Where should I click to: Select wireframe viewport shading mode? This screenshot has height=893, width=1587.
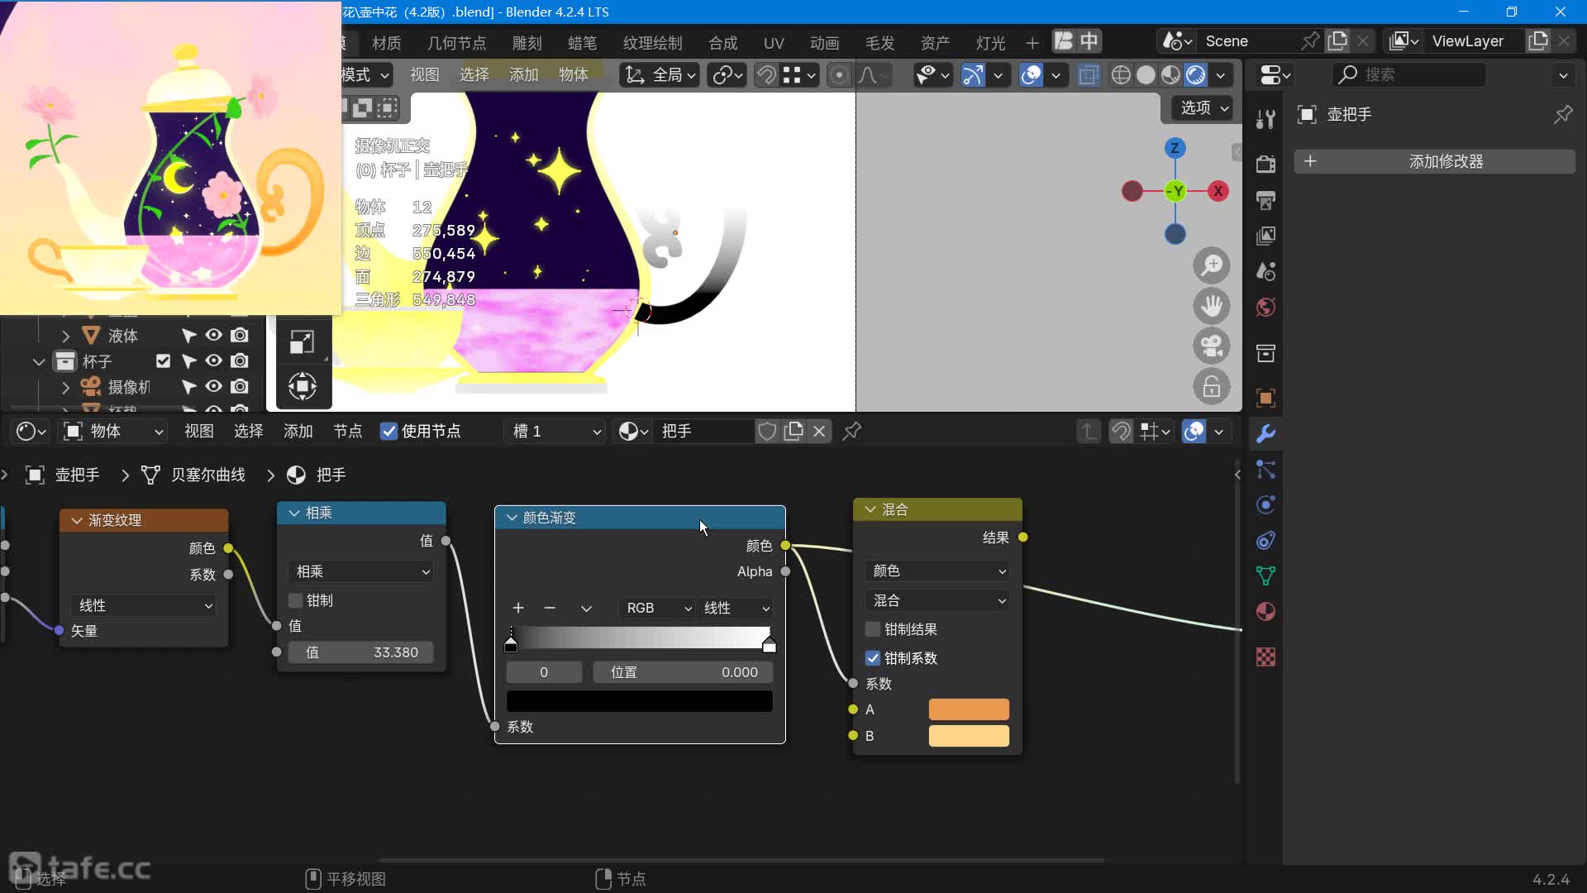click(x=1121, y=75)
